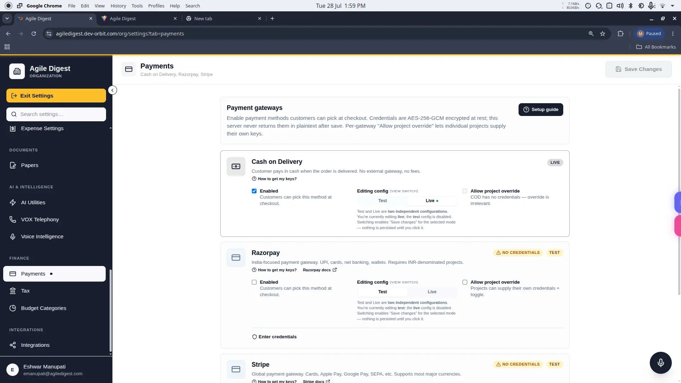
Task: Click the Cash on Delivery gateway icon
Action: [236, 166]
